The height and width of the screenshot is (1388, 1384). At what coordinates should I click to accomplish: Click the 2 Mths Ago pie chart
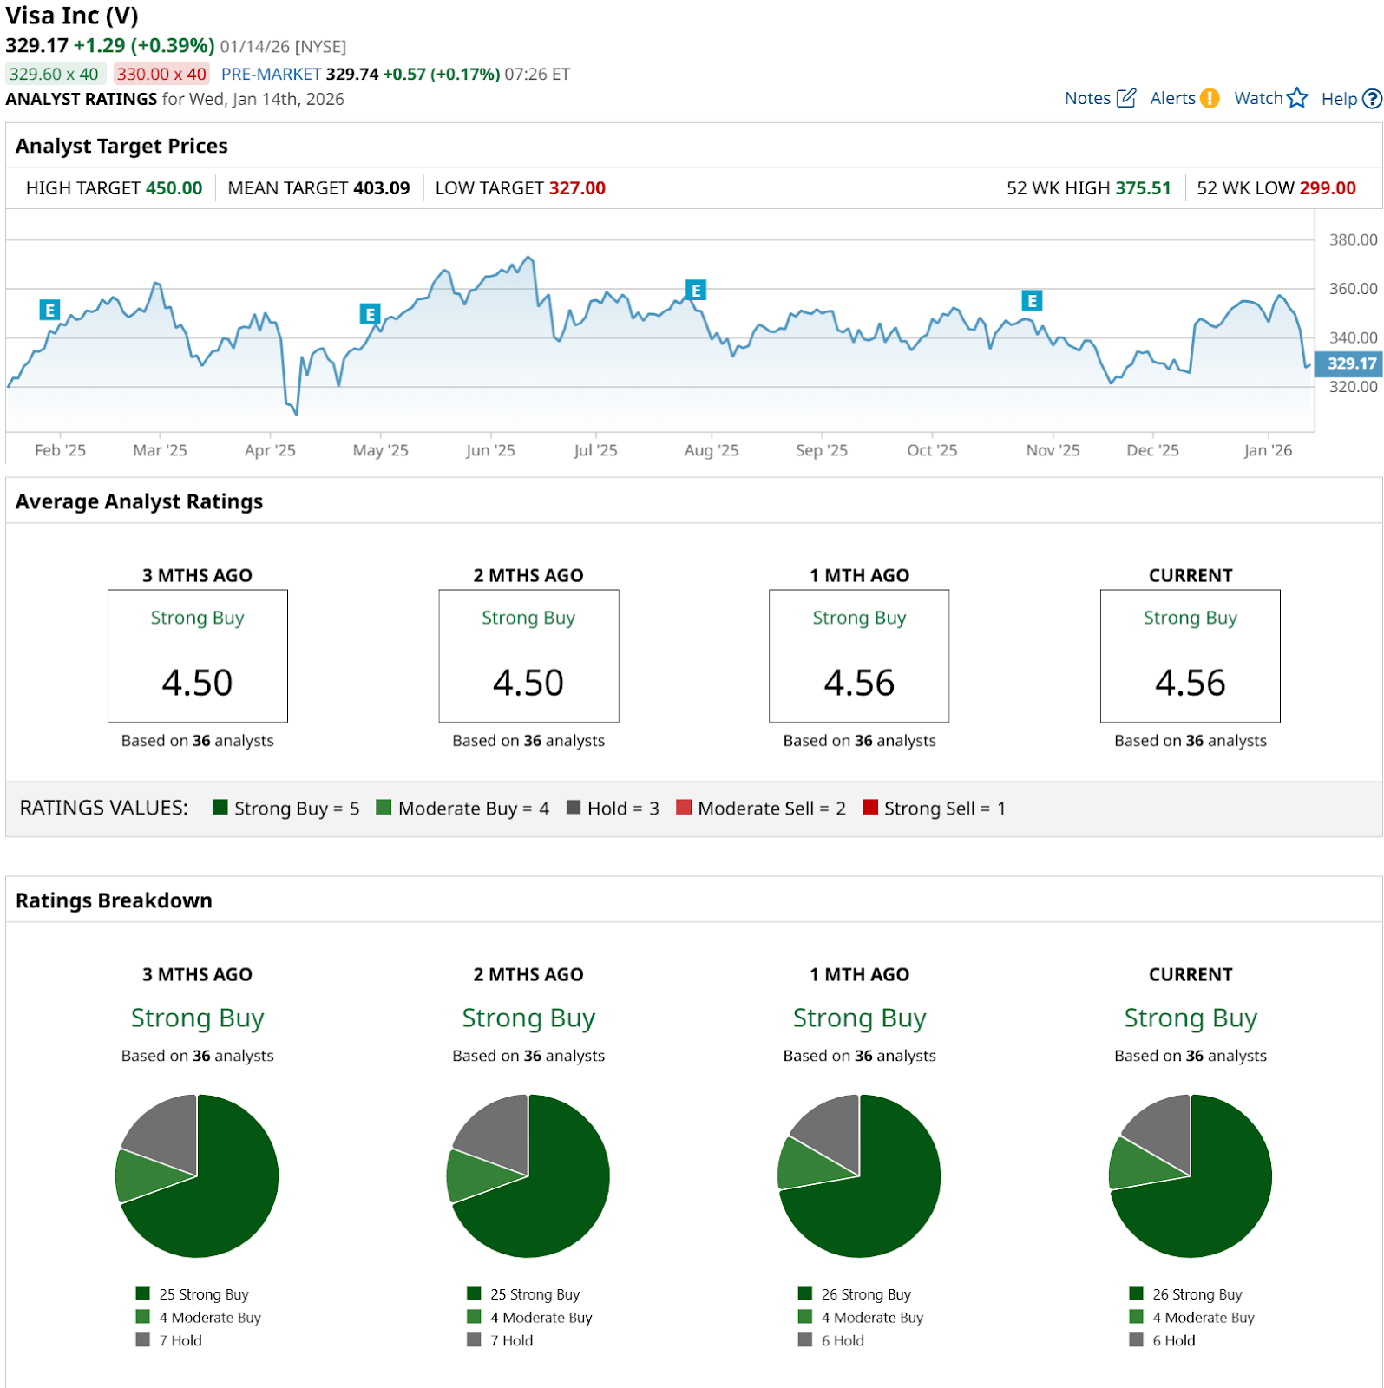[x=528, y=1175]
